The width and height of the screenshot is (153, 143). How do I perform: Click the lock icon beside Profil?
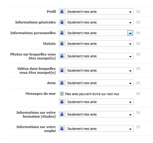(62, 12)
